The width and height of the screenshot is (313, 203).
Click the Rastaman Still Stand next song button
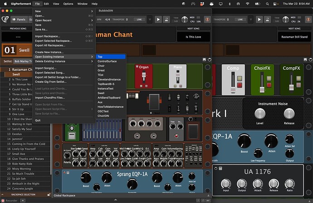click(294, 37)
